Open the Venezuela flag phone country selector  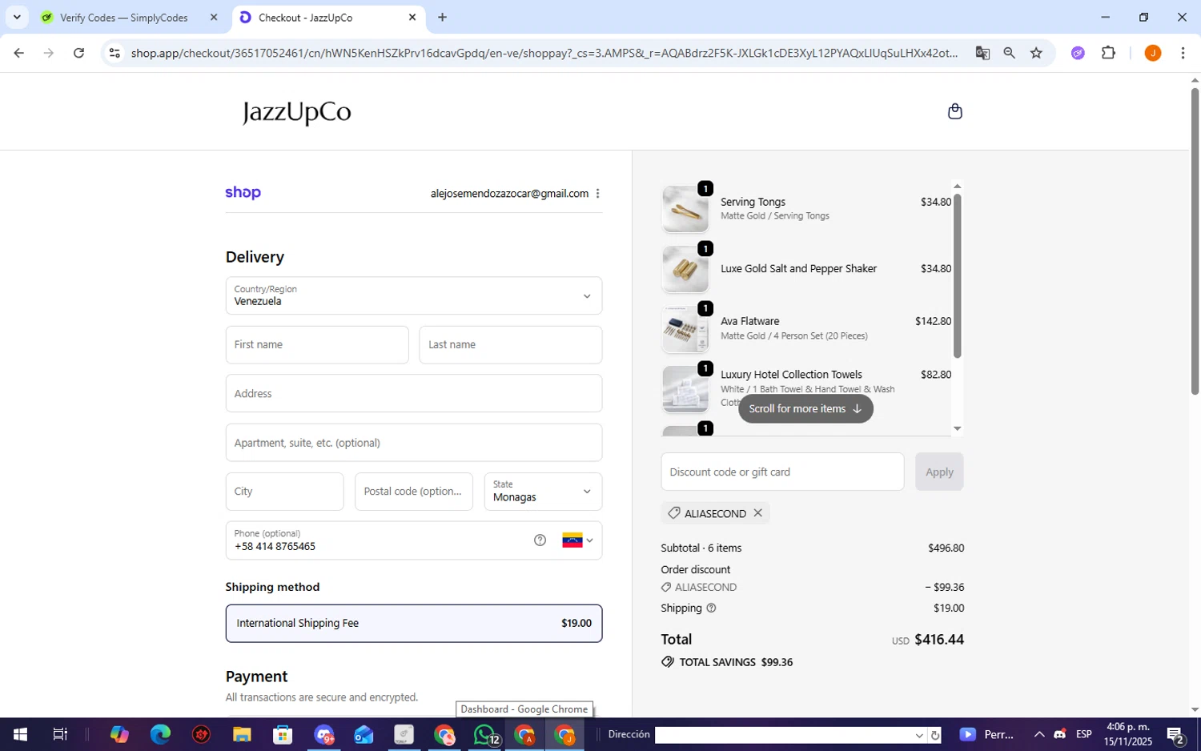tap(577, 540)
